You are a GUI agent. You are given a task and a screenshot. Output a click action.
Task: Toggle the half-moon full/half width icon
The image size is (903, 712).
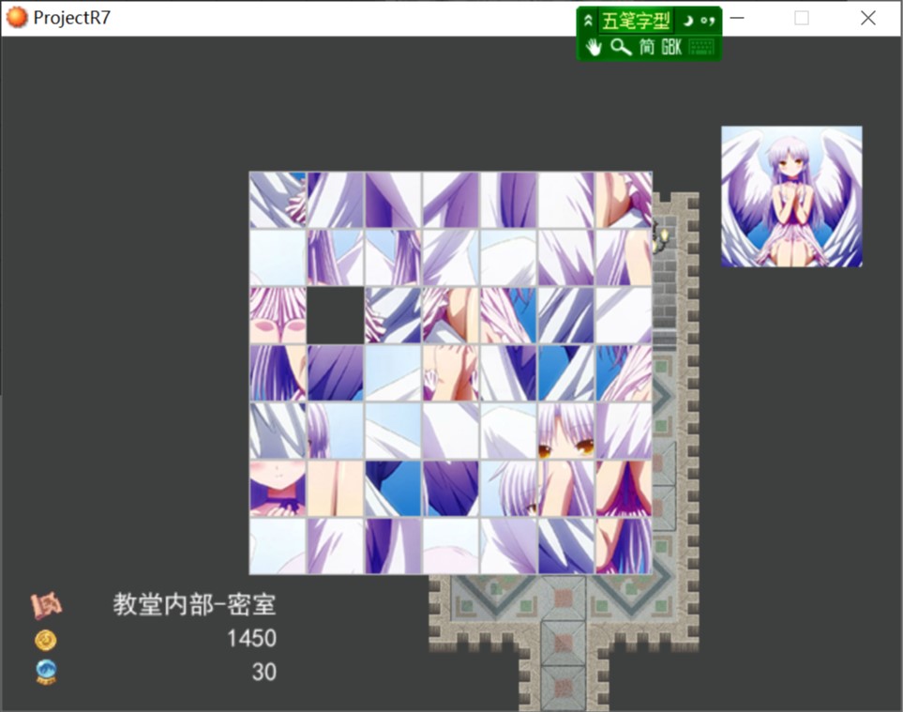687,22
